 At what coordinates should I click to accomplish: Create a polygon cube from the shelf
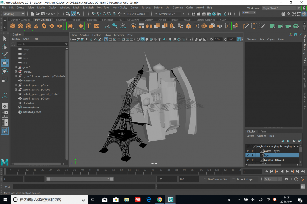click(x=21, y=26)
